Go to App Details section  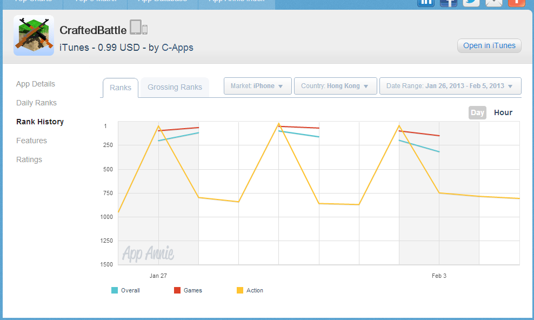pyautogui.click(x=36, y=84)
